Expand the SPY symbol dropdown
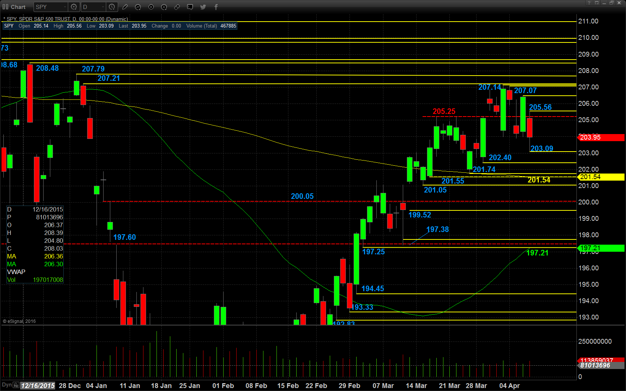The height and width of the screenshot is (391, 626). pos(65,7)
